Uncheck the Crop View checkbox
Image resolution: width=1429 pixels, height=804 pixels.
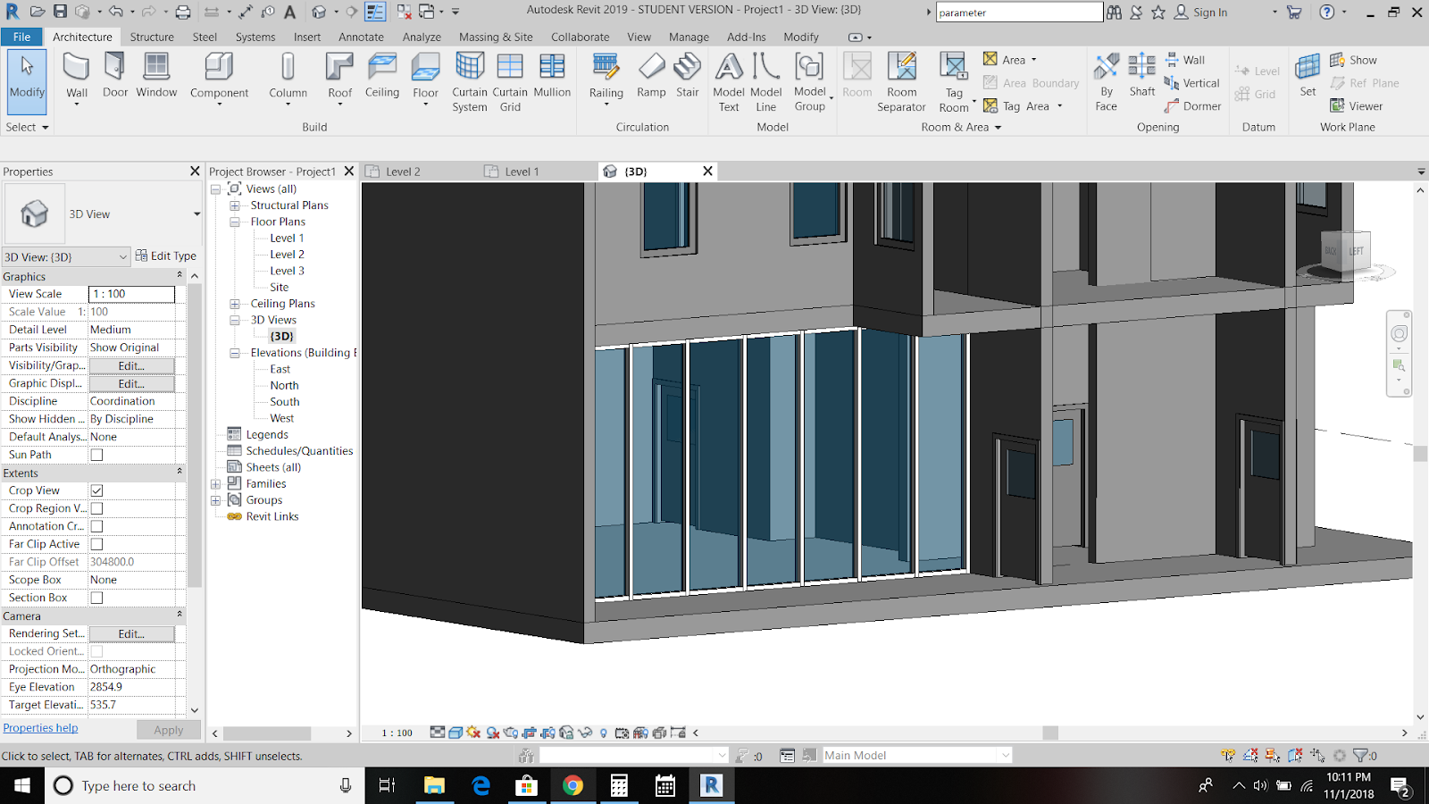point(97,490)
